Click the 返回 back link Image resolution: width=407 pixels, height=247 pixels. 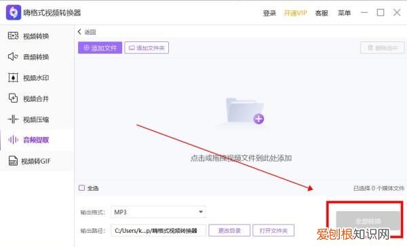click(x=90, y=32)
